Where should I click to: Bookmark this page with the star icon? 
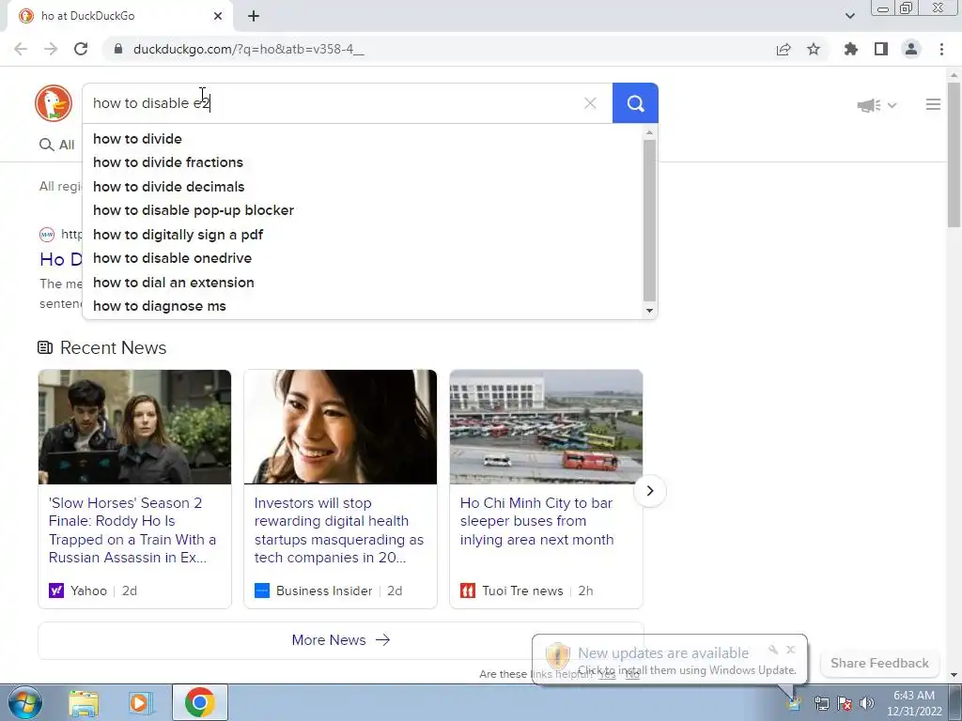[x=814, y=49]
